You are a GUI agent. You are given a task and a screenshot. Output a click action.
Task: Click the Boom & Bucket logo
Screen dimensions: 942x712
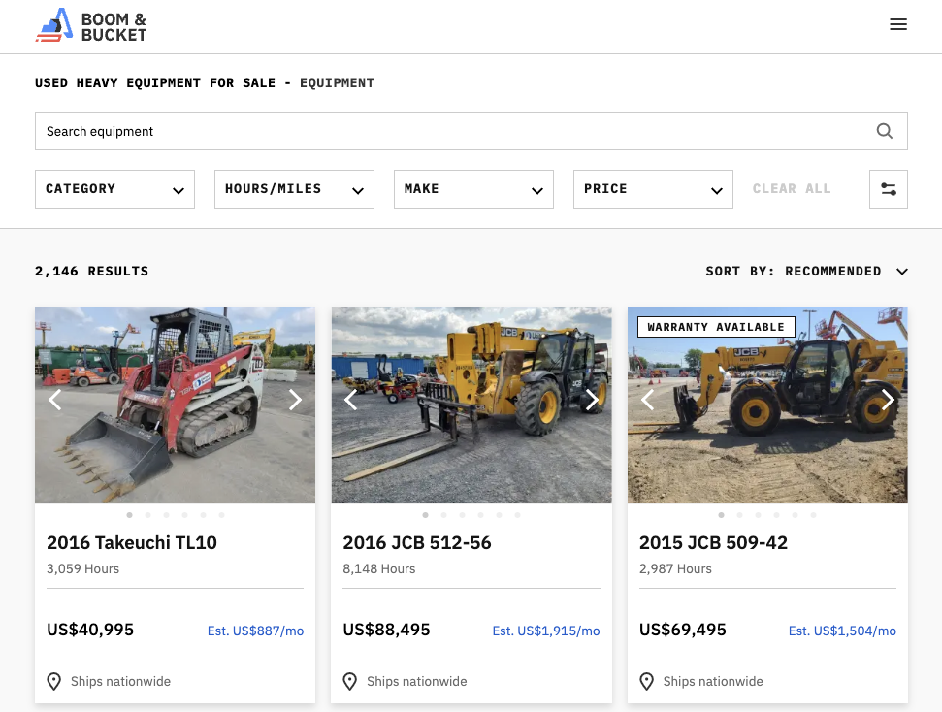click(91, 26)
